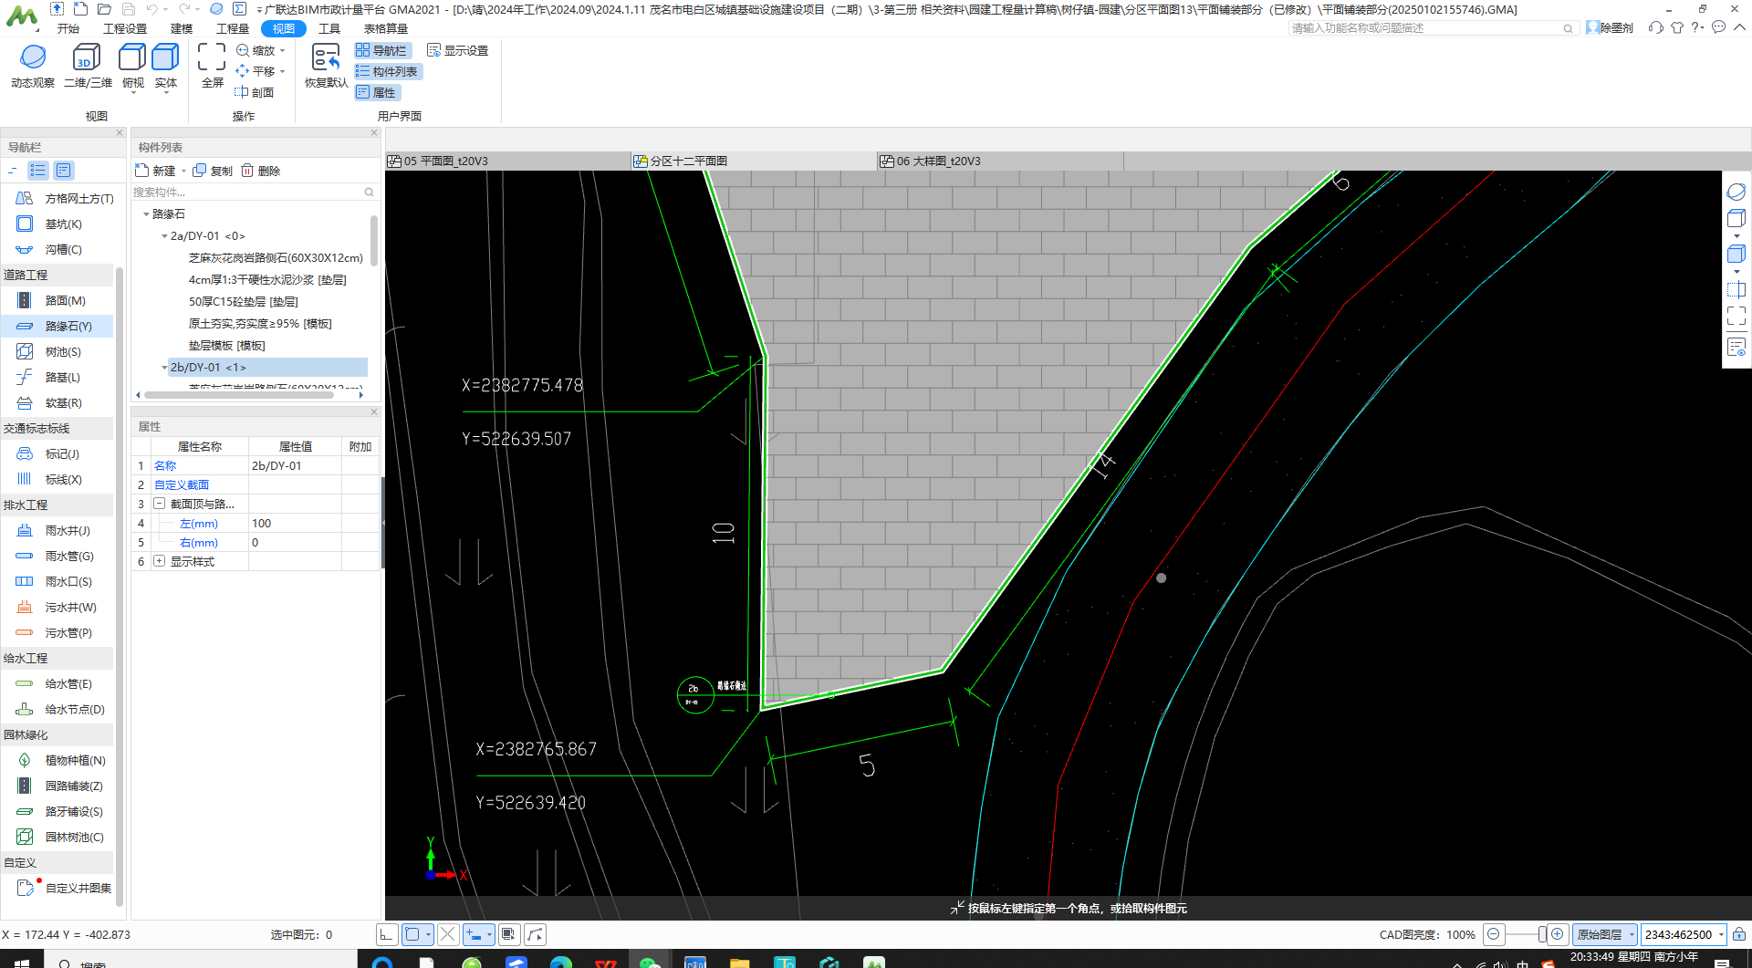Click the new file icon in quick access toolbar

coord(80,9)
